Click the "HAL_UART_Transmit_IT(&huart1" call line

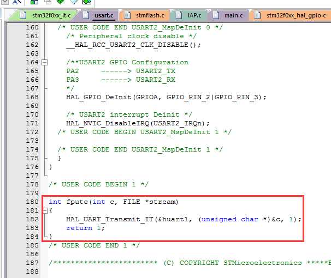coord(184,219)
